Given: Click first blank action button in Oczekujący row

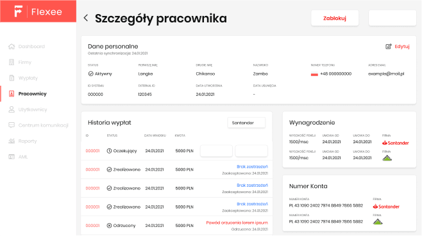Looking at the screenshot, I should coord(216,151).
